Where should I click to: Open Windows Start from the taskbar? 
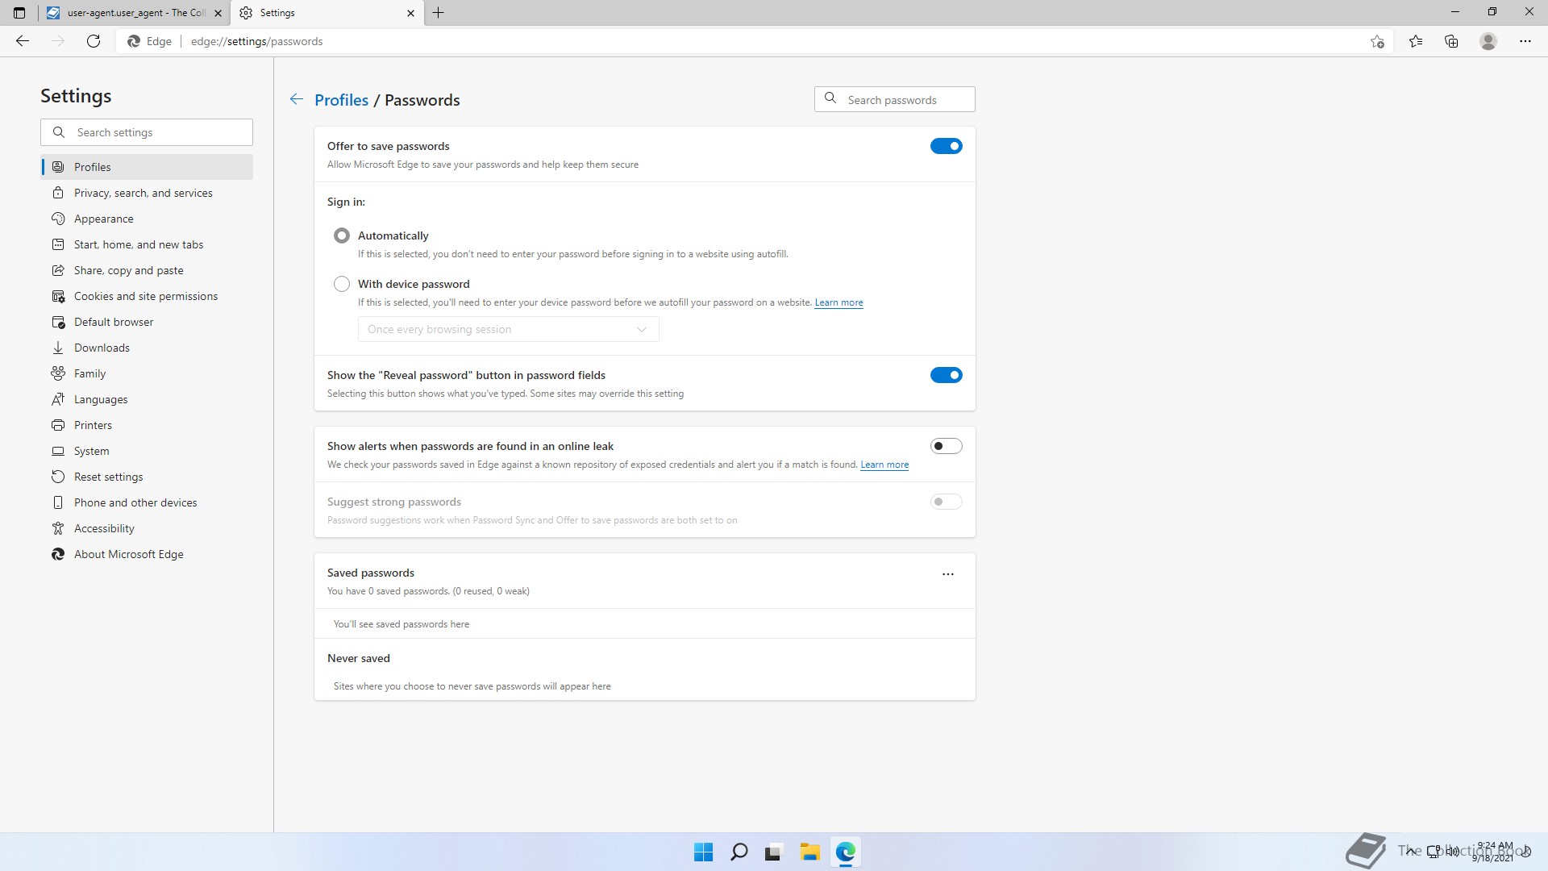(x=703, y=852)
